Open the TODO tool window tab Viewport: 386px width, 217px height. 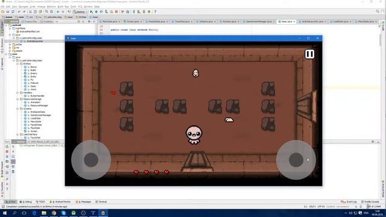[41, 202]
